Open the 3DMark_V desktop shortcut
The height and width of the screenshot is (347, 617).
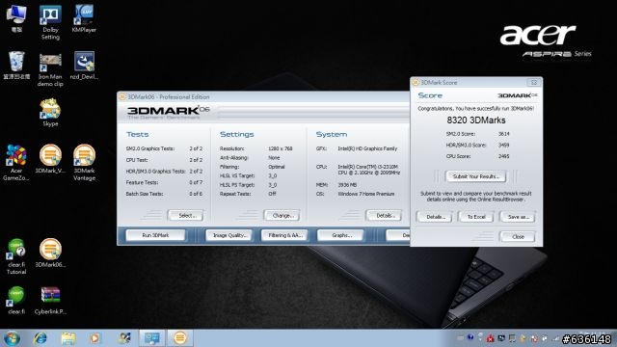tap(50, 158)
